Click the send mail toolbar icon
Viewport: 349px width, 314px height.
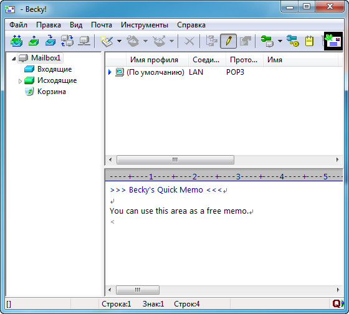pyautogui.click(x=34, y=41)
